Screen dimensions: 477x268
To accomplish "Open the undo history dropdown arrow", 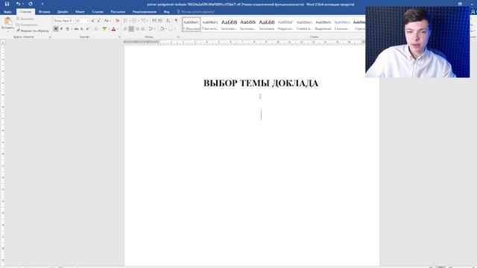I will tap(23, 4).
